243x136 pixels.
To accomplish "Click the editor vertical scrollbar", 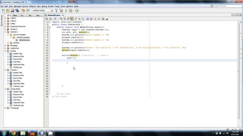I will pos(238,71).
